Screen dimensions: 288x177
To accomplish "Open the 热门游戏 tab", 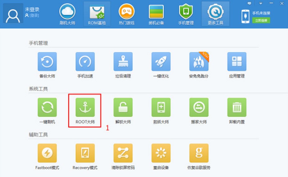I will (126, 14).
